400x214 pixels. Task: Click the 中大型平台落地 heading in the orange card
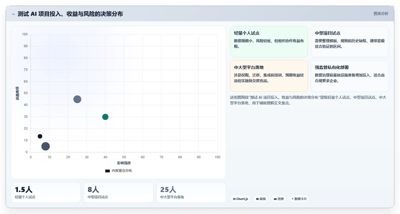click(249, 67)
